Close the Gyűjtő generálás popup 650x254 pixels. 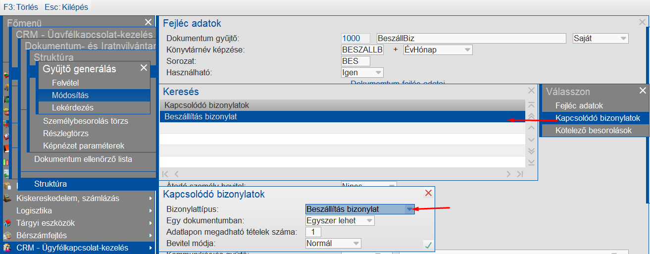[x=144, y=68]
